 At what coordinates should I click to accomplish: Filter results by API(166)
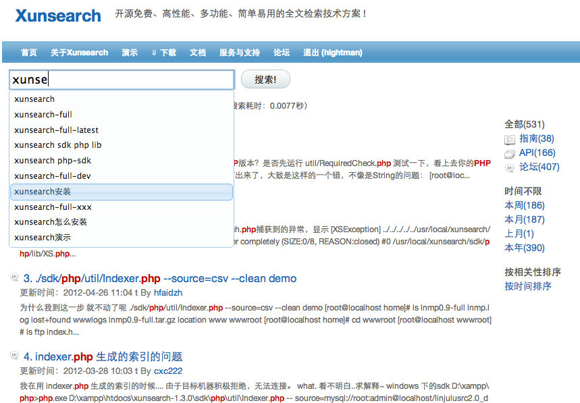click(537, 153)
